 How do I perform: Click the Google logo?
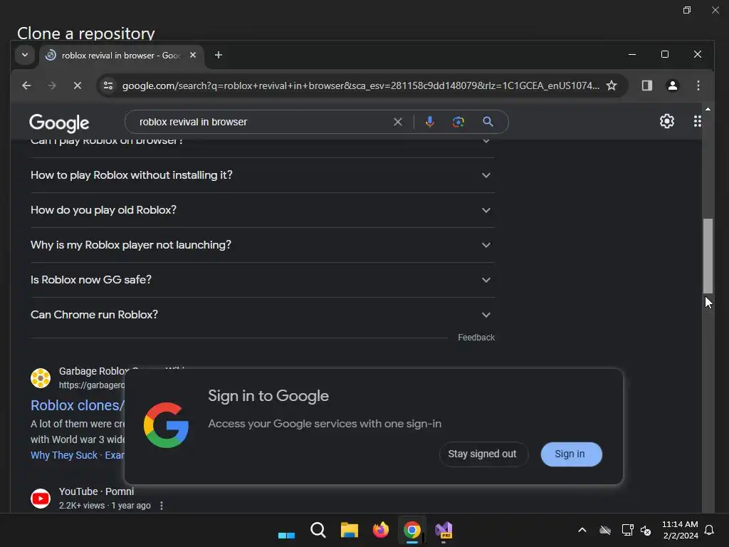59,123
